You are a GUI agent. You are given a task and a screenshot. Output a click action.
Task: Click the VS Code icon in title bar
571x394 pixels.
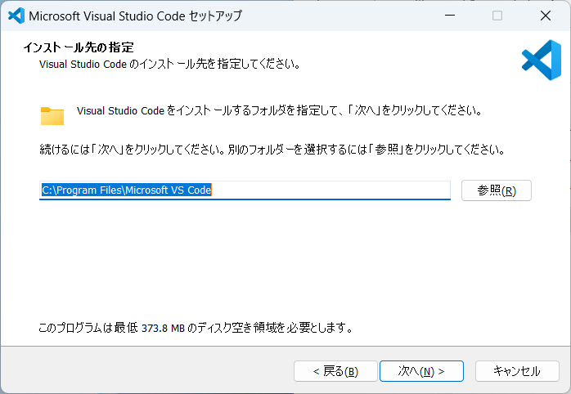tap(16, 16)
